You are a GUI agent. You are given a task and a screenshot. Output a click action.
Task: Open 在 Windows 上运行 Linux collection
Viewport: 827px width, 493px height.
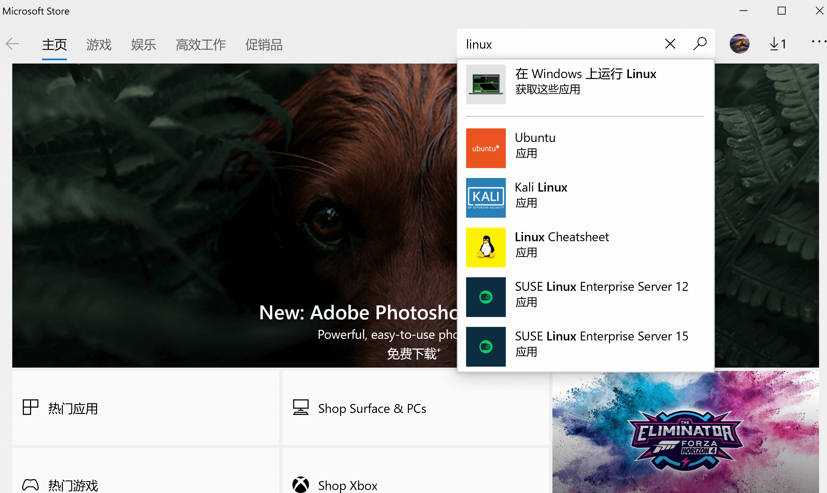585,81
